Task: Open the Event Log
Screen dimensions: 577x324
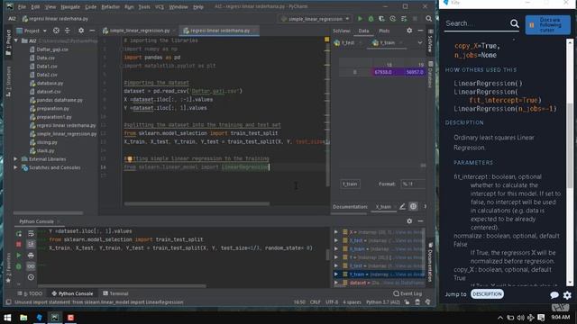Action: (x=408, y=293)
